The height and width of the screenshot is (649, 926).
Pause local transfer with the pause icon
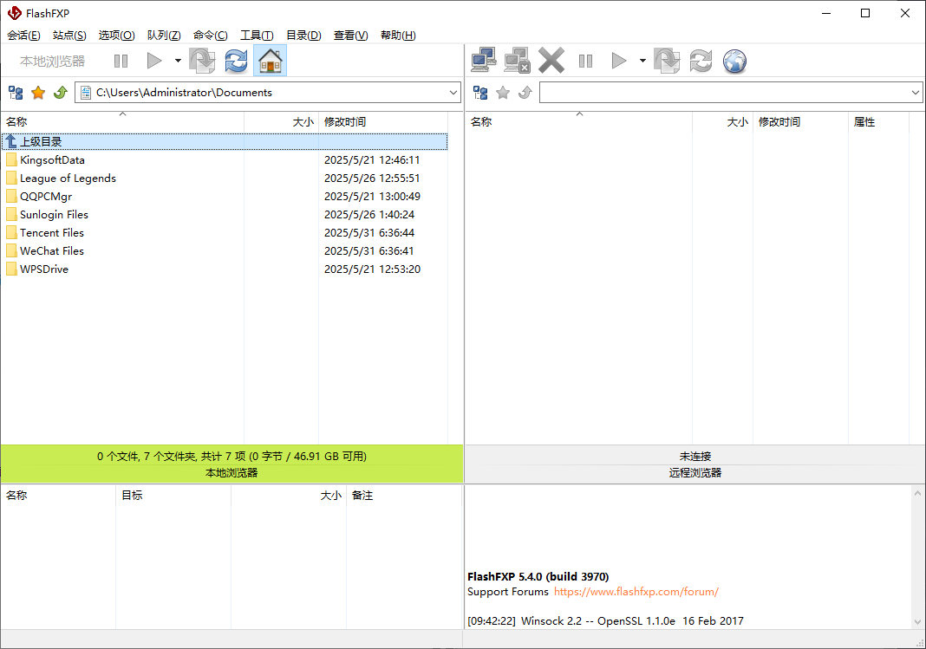(121, 61)
